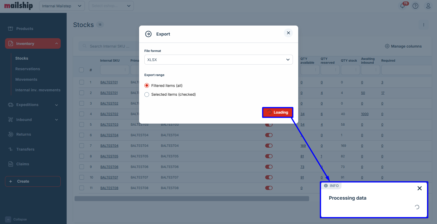Image resolution: width=437 pixels, height=224 pixels.
Task: Choose Selected items (checked) radio button
Action: coord(147,95)
